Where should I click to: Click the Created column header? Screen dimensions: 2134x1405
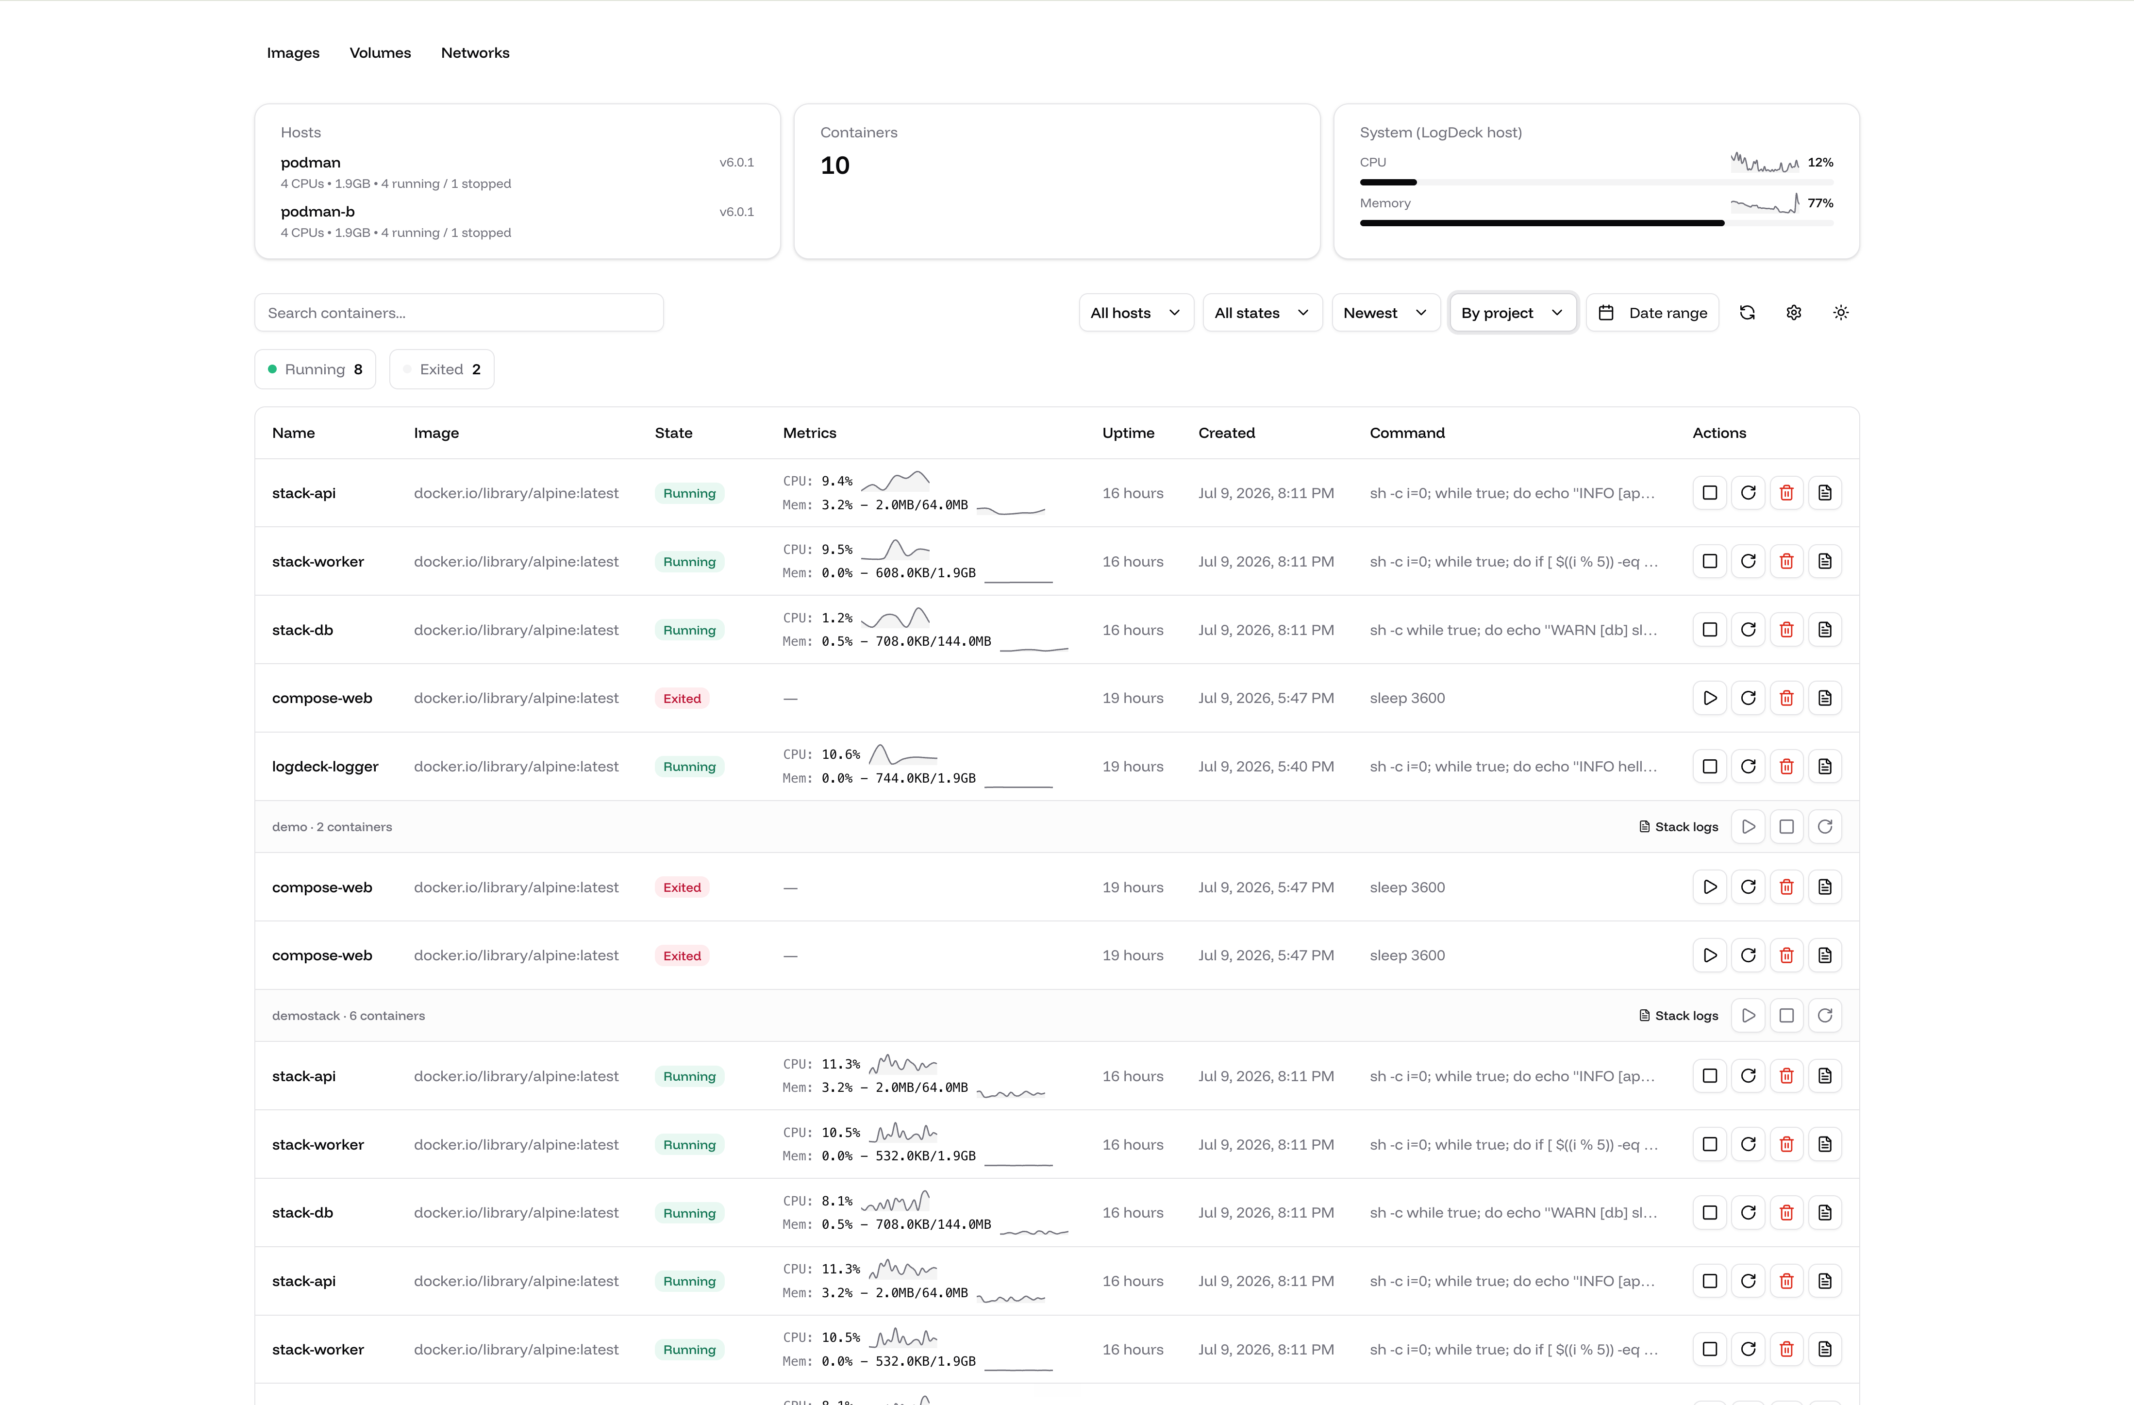[x=1227, y=433]
